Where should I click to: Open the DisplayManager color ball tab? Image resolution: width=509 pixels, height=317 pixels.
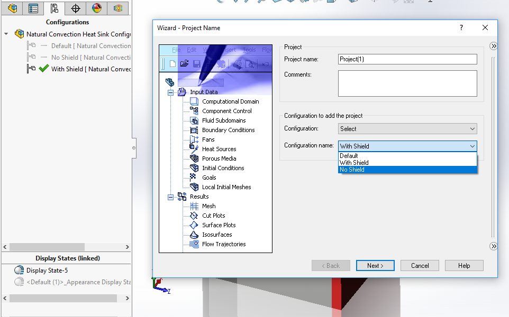(96, 8)
